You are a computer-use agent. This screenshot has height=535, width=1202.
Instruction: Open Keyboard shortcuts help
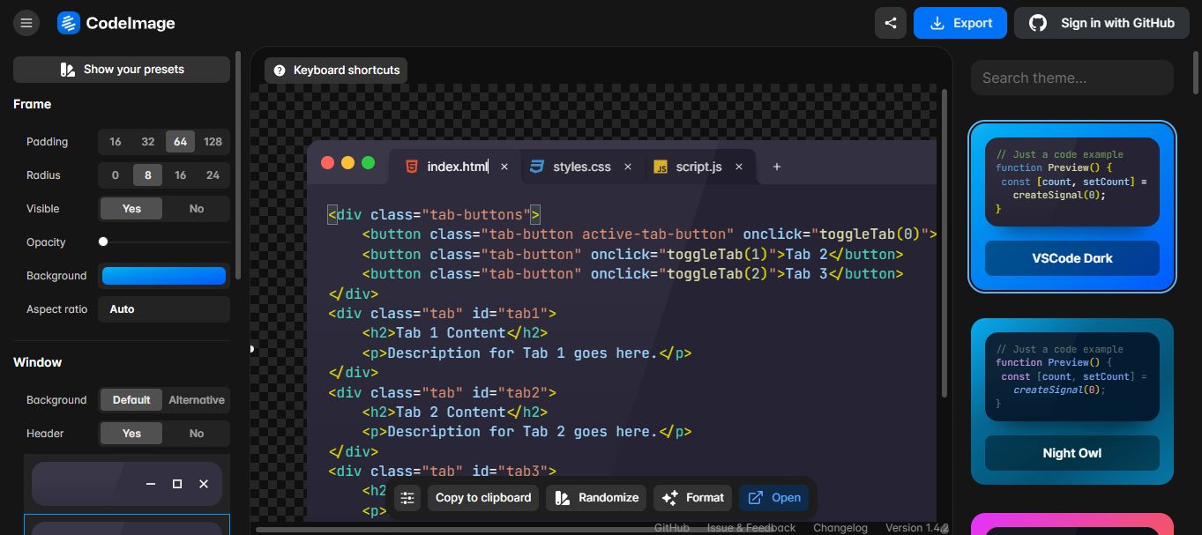[x=336, y=70]
